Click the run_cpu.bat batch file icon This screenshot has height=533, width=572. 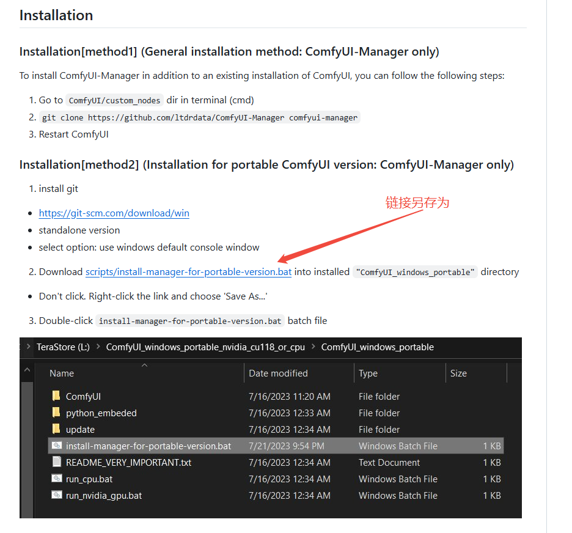(x=56, y=479)
